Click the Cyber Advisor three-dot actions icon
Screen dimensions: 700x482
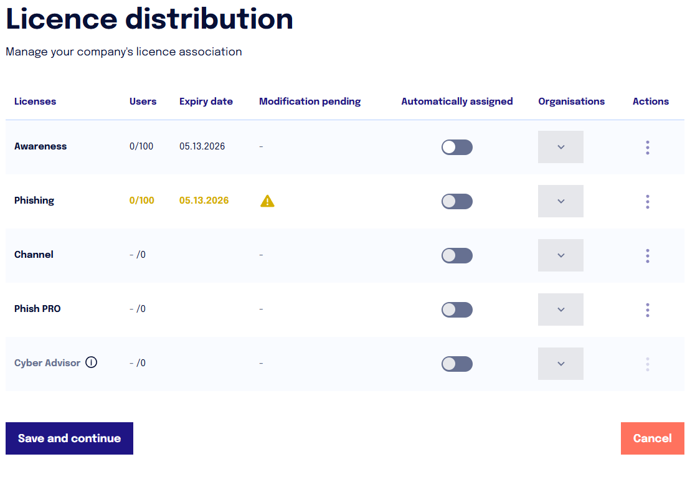(x=647, y=364)
